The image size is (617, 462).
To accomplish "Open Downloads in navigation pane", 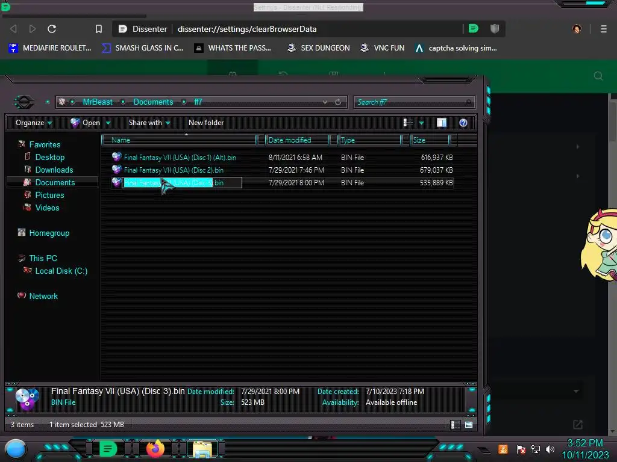I will click(x=54, y=170).
